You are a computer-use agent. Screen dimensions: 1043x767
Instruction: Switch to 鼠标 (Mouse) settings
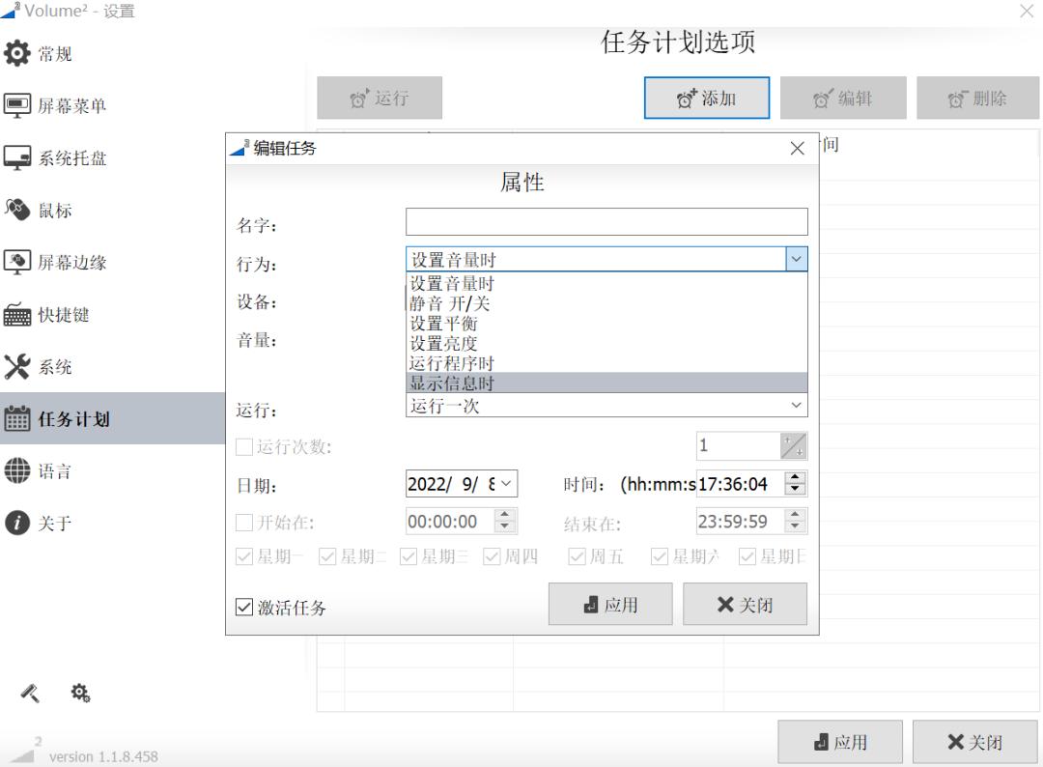[x=53, y=210]
